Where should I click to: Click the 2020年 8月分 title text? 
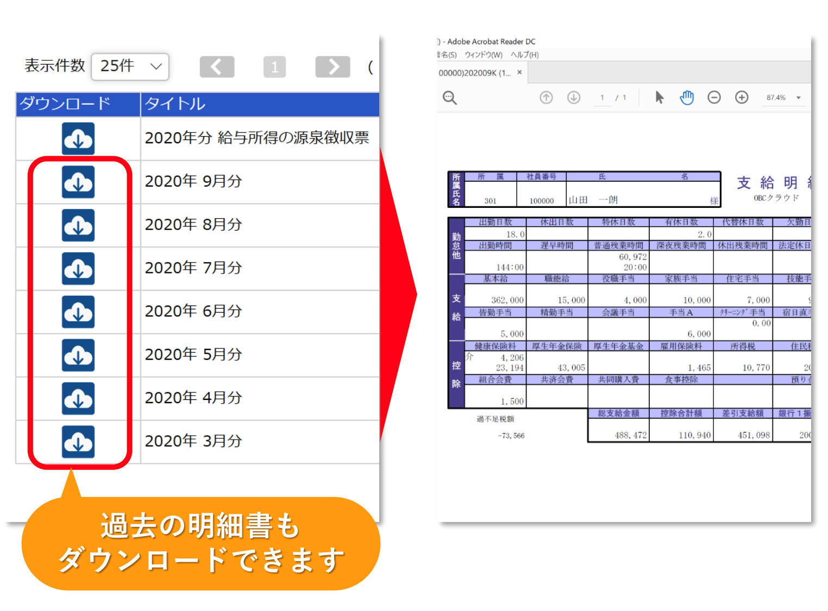(193, 225)
